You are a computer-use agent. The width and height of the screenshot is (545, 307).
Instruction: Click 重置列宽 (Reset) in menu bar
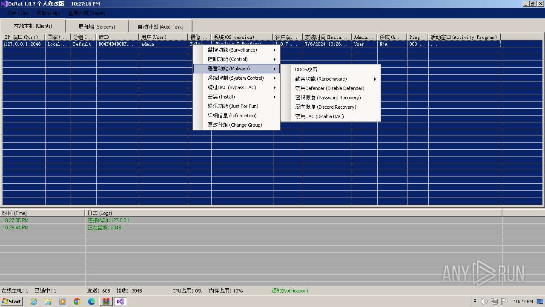87,13
